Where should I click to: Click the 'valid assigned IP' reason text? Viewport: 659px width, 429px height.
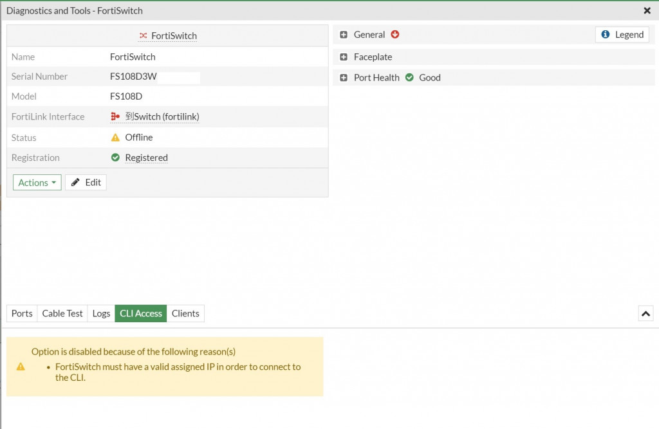[x=178, y=372]
